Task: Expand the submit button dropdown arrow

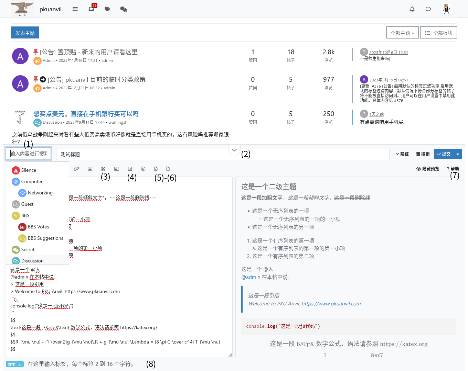Action: [x=458, y=154]
